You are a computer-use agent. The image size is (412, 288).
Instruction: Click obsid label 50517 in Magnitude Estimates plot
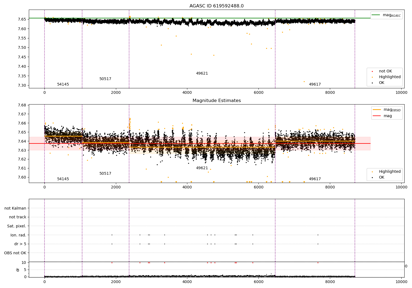pos(105,174)
